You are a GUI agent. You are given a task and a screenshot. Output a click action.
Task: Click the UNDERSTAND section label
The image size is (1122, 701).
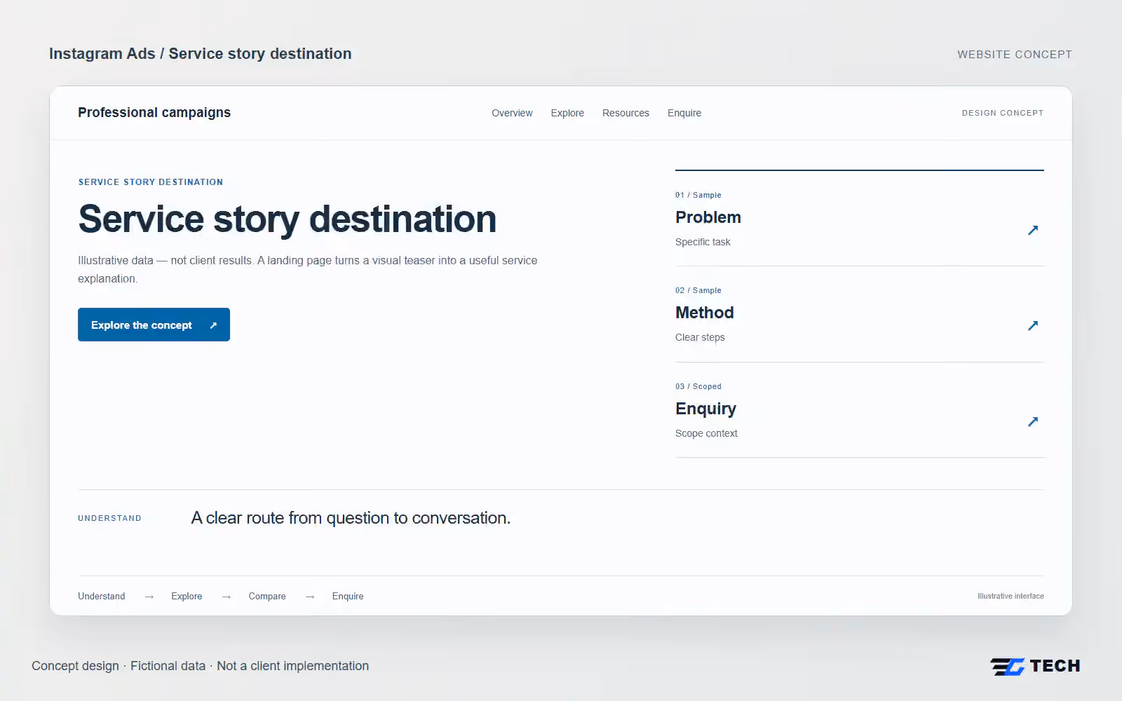pos(110,518)
